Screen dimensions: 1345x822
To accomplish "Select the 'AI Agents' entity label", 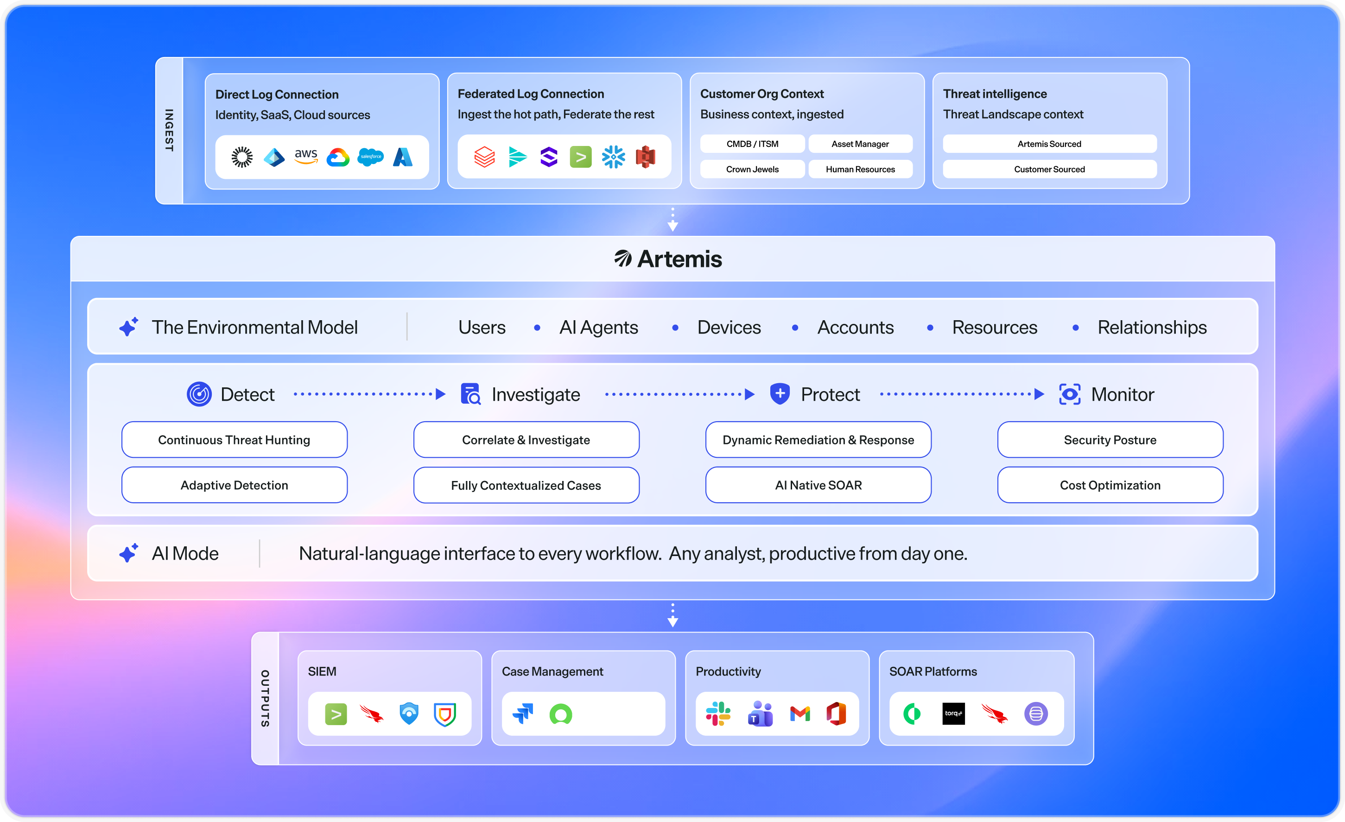I will (599, 327).
